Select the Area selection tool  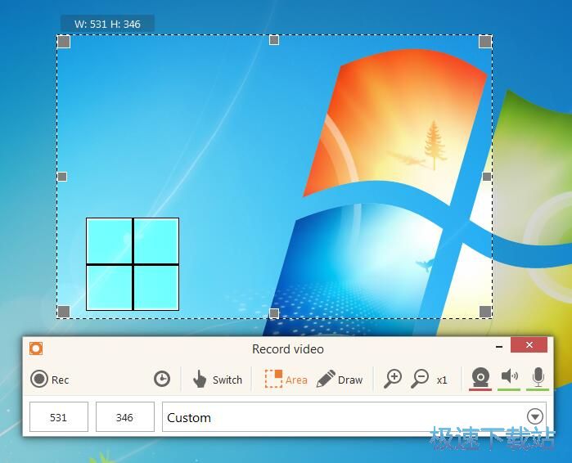click(286, 379)
